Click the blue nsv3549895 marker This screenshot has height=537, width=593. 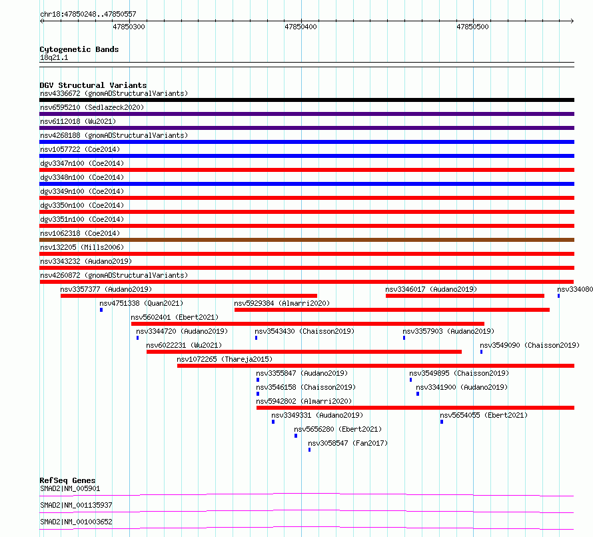click(x=410, y=380)
